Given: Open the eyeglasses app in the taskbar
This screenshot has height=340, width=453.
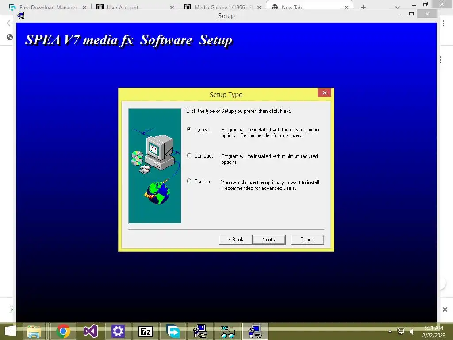Looking at the screenshot, I should point(228,331).
